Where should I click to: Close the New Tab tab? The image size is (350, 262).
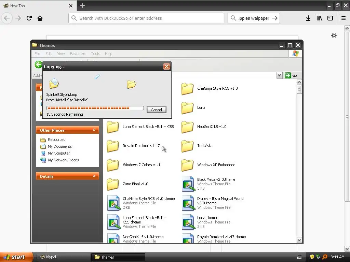click(x=71, y=6)
